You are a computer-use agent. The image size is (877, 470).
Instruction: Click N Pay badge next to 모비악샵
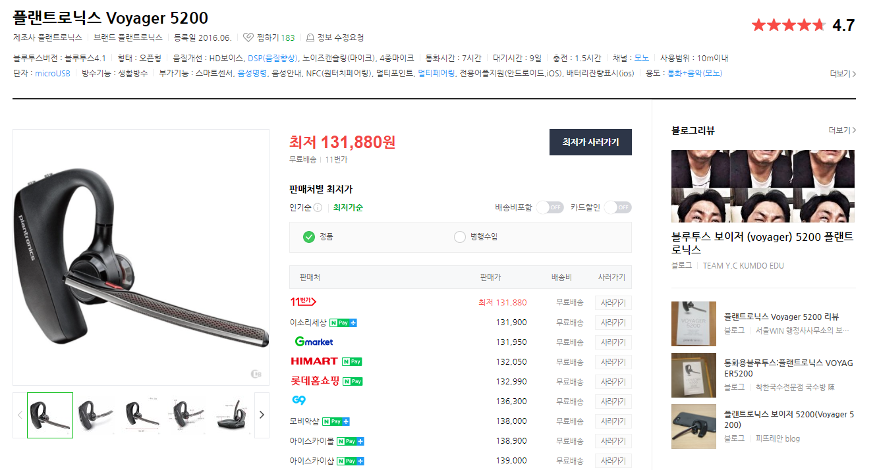336,421
